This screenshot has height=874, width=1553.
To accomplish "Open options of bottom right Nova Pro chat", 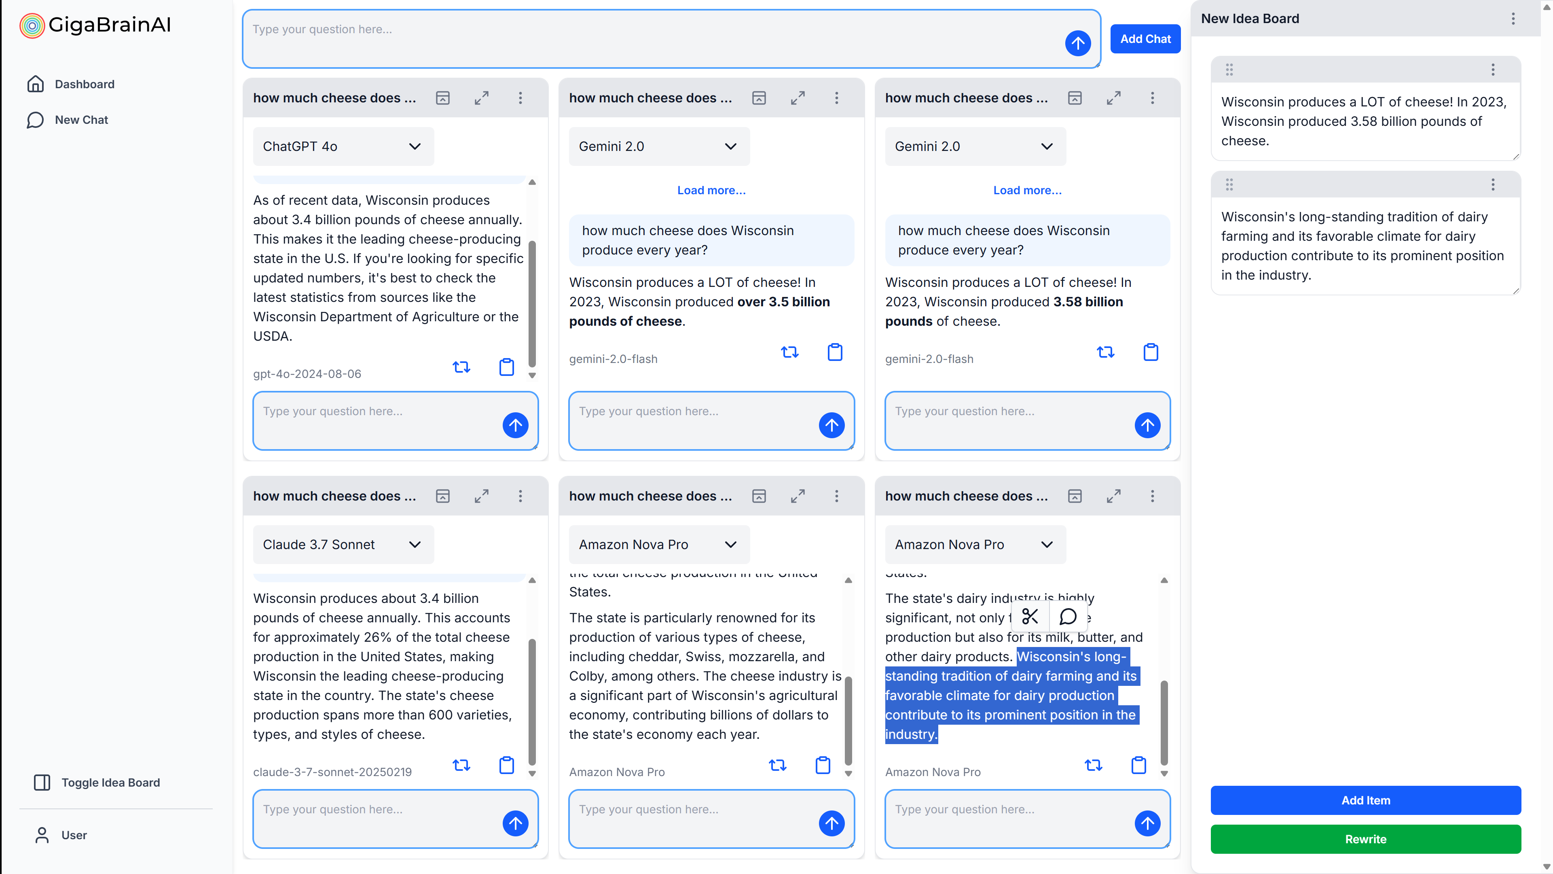I will coord(1152,496).
